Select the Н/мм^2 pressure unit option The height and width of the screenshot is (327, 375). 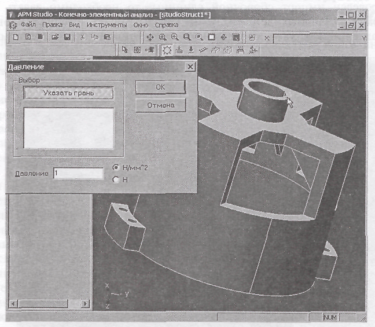pyautogui.click(x=116, y=168)
